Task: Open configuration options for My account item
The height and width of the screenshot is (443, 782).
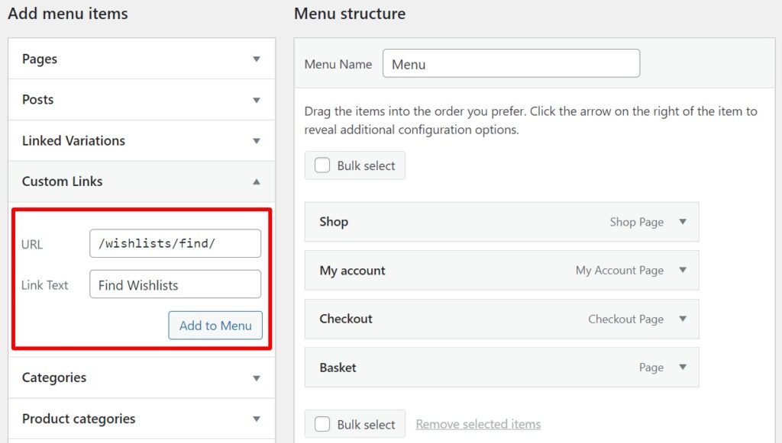Action: (x=683, y=270)
